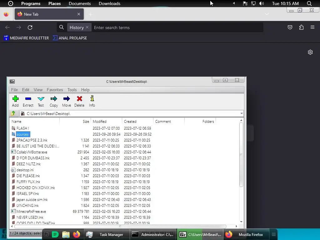Viewport: 320px width, 240px height.
Task: Reload the Firefox page
Action: 30,27
